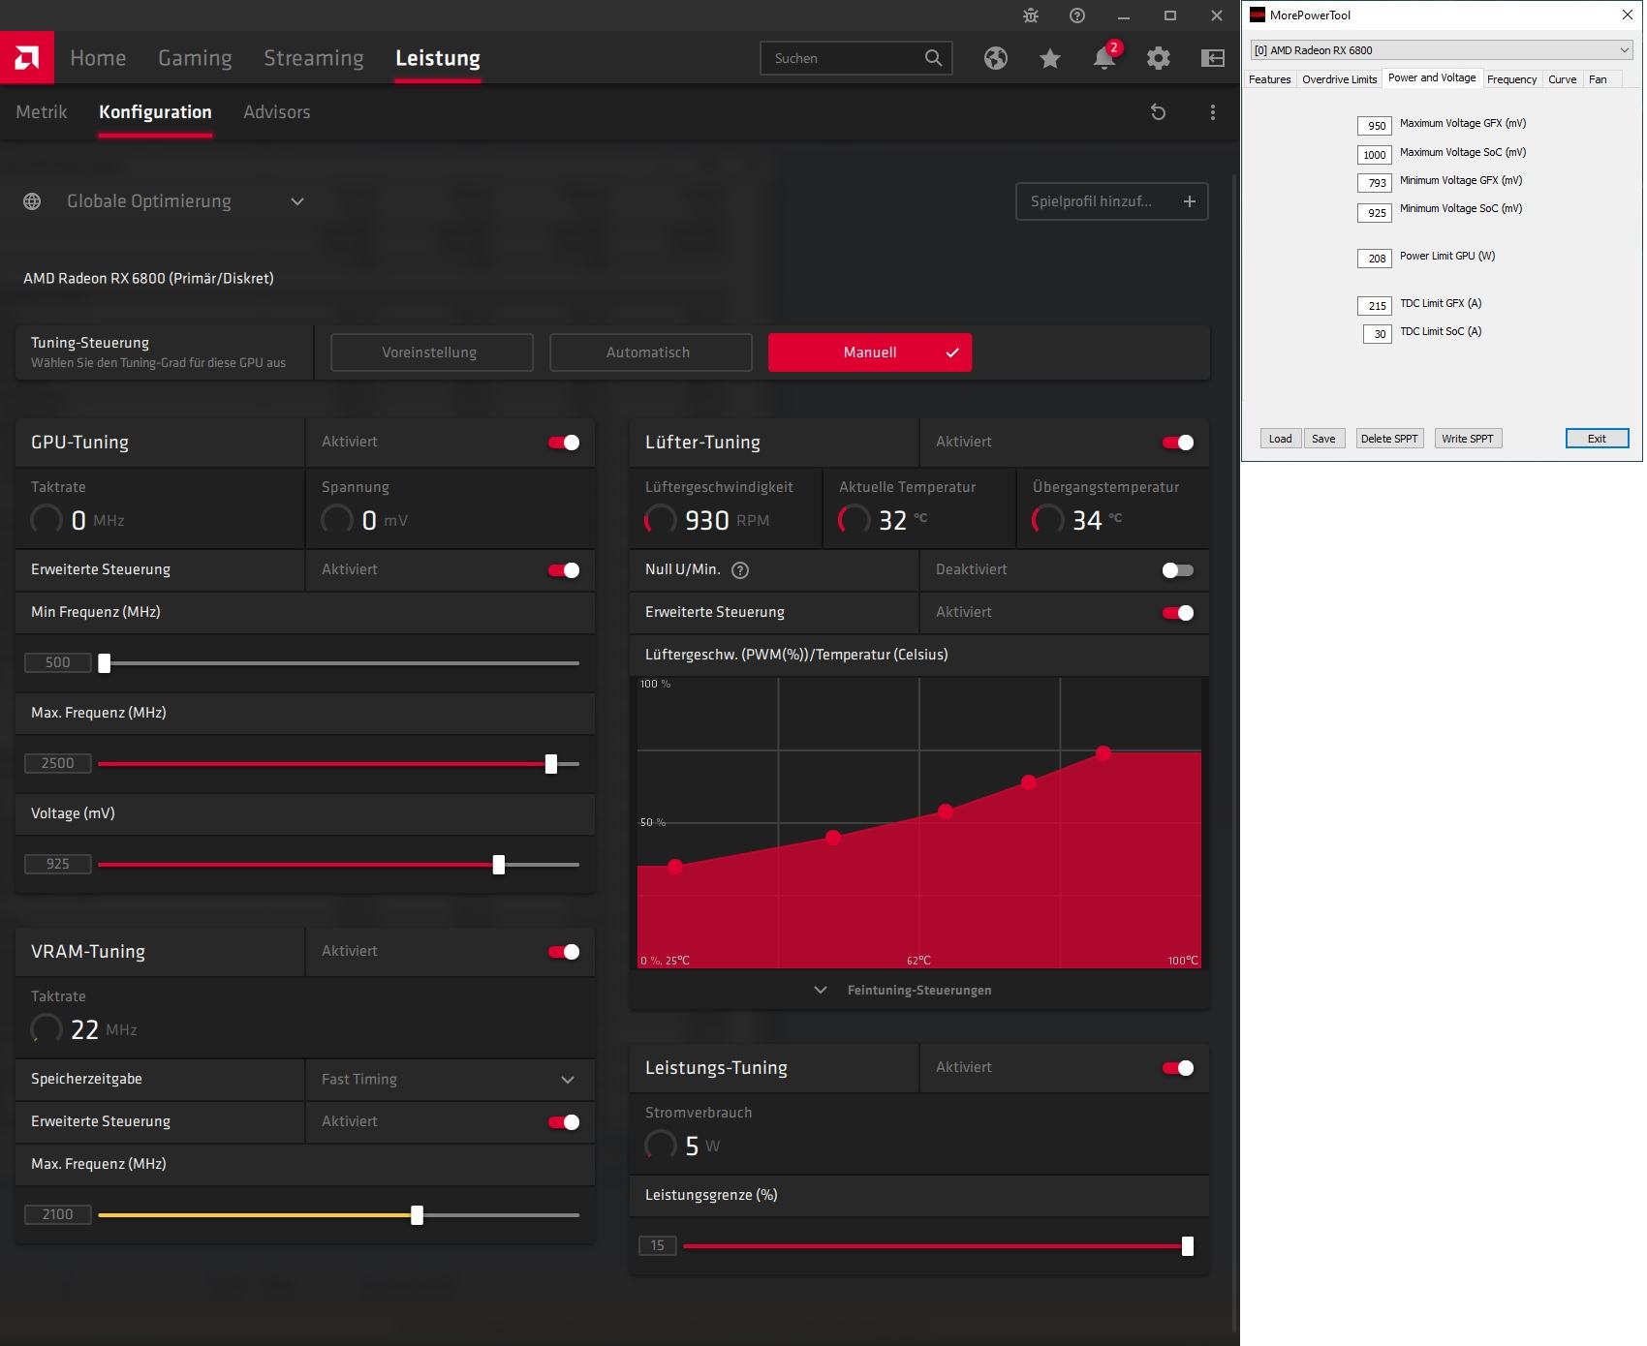Click the plus icon in Spielprofil hinzuf...

tap(1190, 201)
